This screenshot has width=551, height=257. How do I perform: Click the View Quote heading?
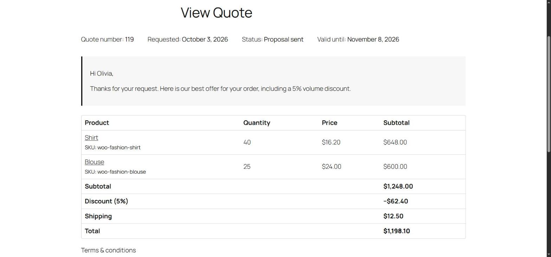216,13
